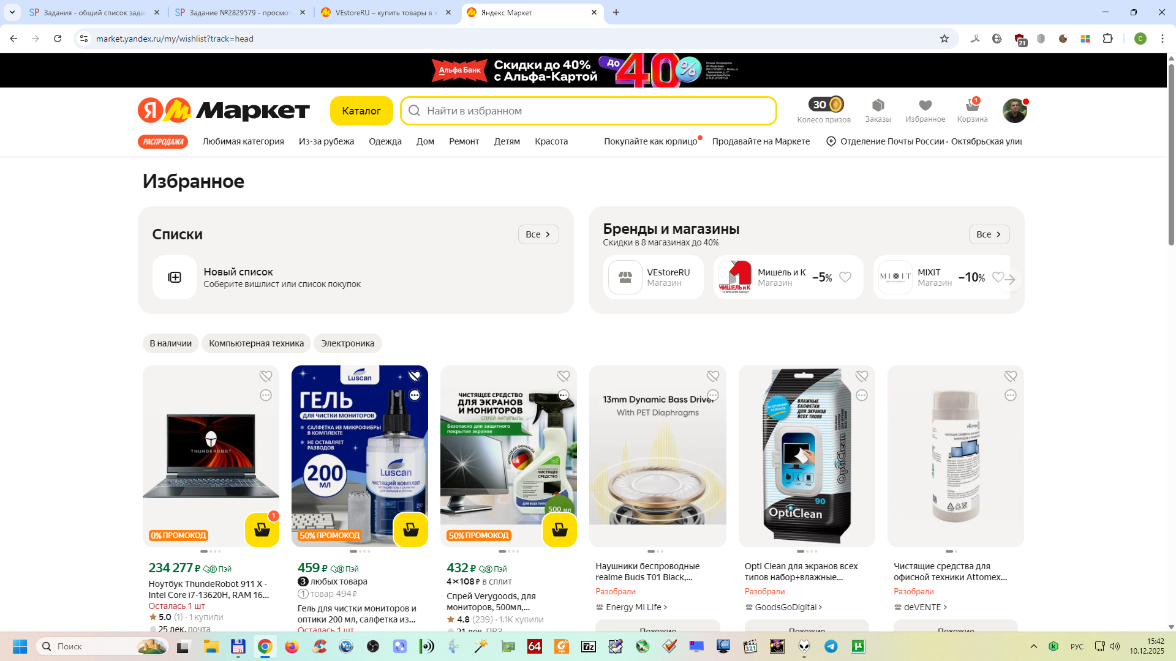1176x661 pixels.
Task: Focus the Найти в избранном search field
Action: click(x=588, y=111)
